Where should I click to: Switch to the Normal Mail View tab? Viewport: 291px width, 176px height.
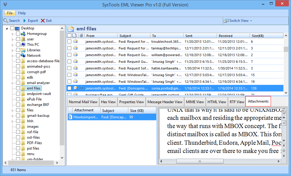point(83,102)
